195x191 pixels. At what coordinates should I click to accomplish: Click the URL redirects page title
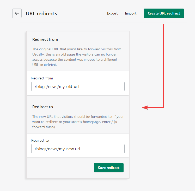tap(41, 13)
